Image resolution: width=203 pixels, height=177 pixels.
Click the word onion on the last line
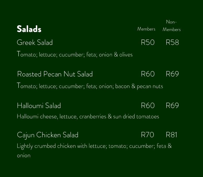(24, 156)
